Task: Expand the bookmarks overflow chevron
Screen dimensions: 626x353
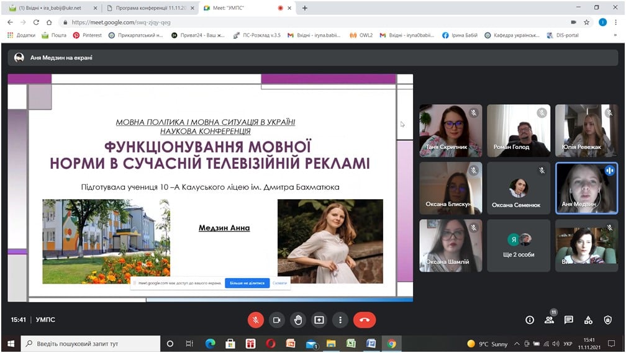Action: point(615,35)
